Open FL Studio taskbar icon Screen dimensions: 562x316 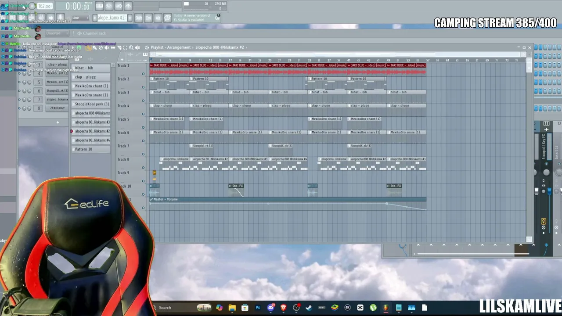coord(386,308)
